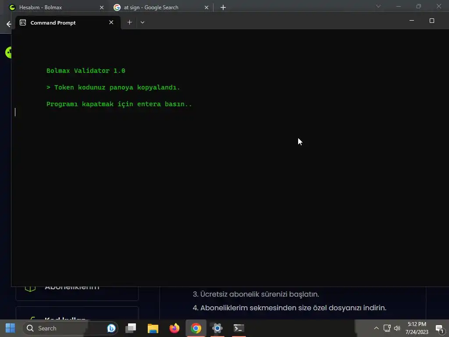Switch to at sign - Google Search tab

click(161, 7)
